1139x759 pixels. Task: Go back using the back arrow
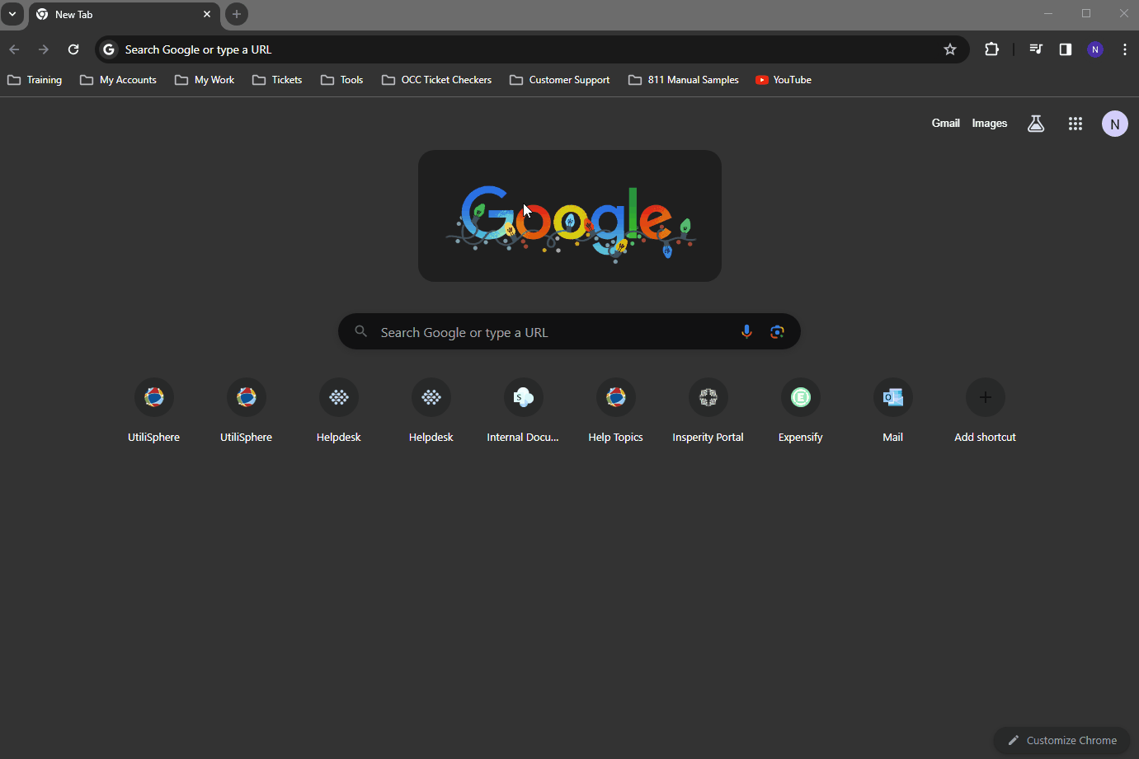14,49
